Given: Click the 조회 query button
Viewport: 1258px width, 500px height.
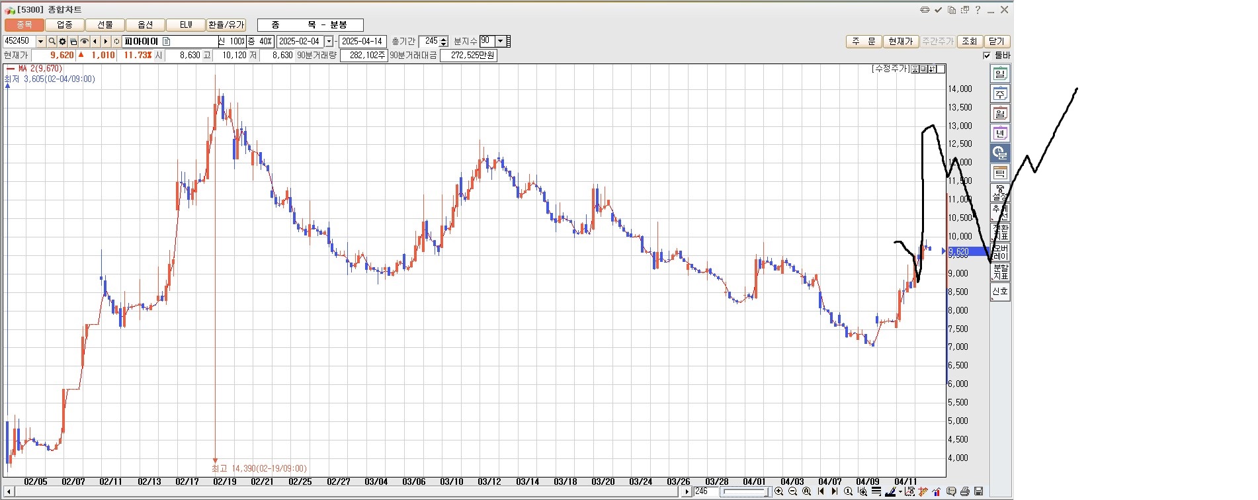Looking at the screenshot, I should point(969,41).
